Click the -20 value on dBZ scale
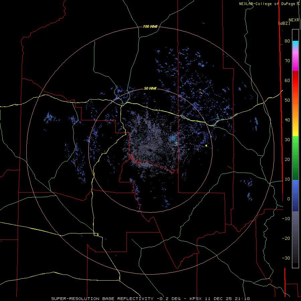Viewport: 301px width, 301px height. [286, 238]
